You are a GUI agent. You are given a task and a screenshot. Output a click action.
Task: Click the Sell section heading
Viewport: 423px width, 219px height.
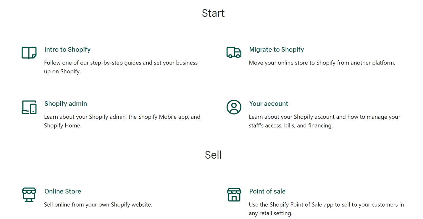click(x=213, y=155)
